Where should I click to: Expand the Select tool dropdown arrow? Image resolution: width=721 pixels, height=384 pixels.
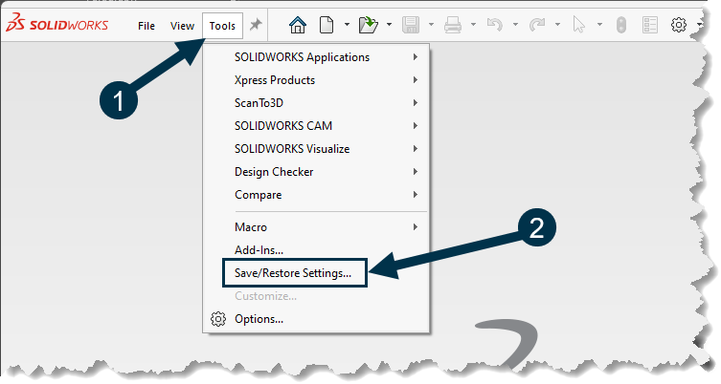(x=599, y=25)
